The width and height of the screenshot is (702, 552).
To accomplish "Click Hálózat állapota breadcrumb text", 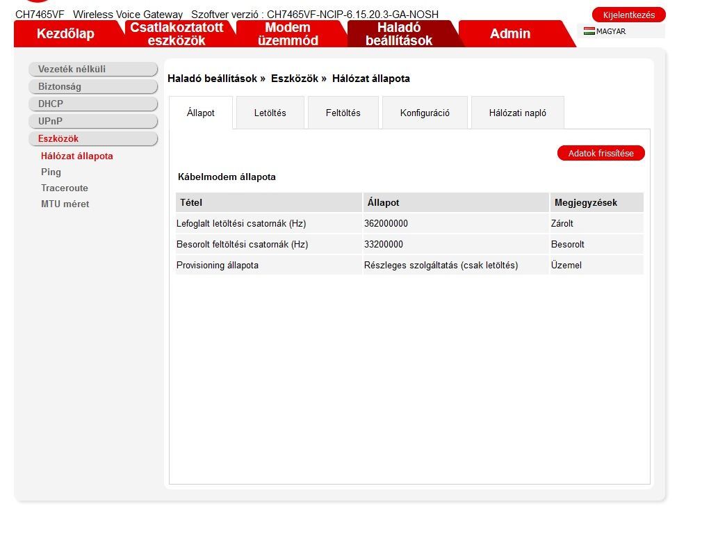I will click(370, 79).
